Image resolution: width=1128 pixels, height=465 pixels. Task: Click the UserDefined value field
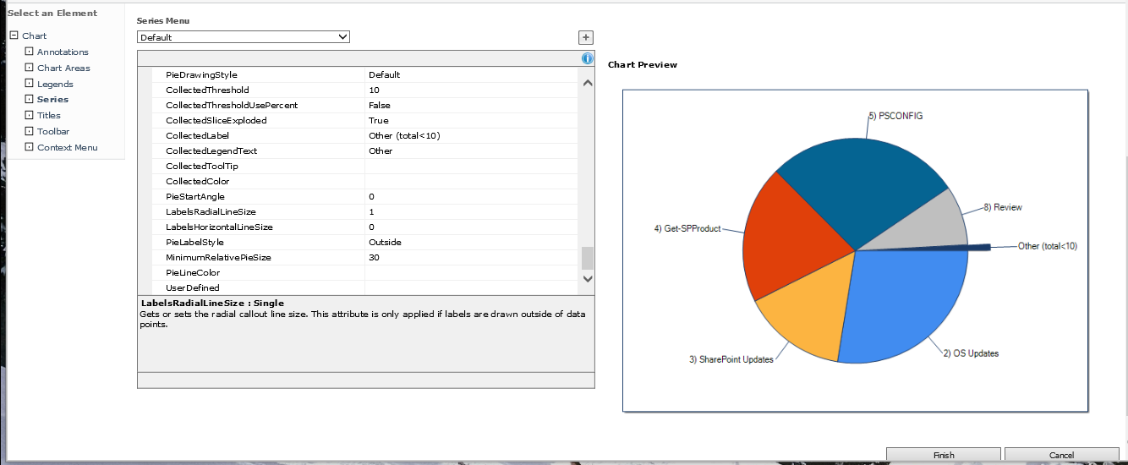[x=471, y=287]
